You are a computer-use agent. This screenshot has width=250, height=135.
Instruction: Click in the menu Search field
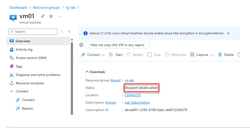[x=33, y=32]
